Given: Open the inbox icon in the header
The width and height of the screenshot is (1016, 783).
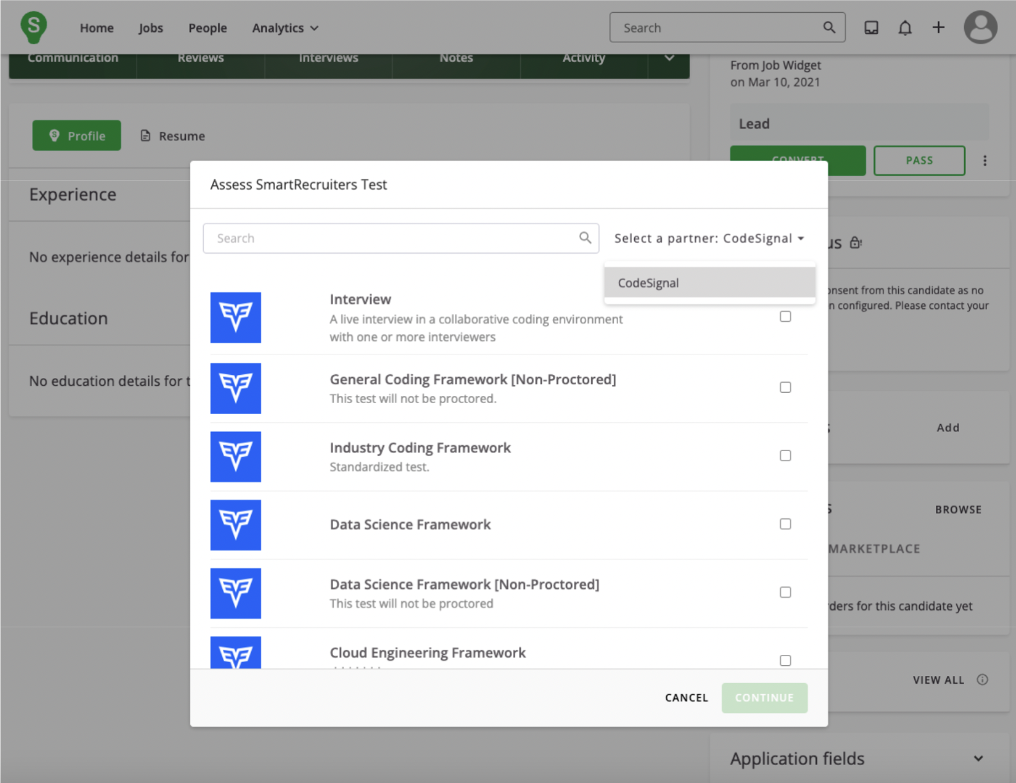Looking at the screenshot, I should click(871, 28).
